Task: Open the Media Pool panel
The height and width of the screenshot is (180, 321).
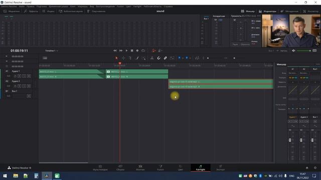Action: [x=12, y=11]
